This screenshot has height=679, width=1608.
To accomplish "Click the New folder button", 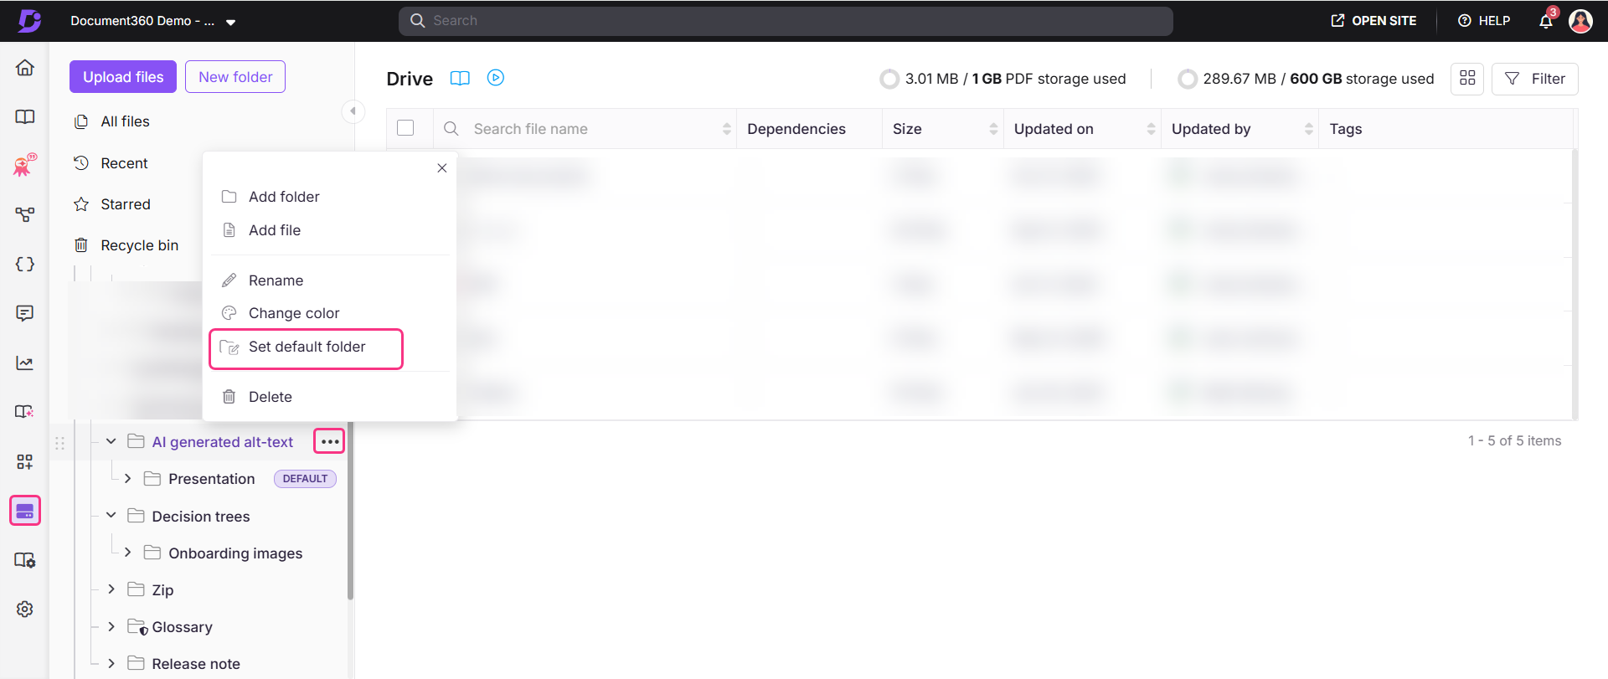I will 235,77.
